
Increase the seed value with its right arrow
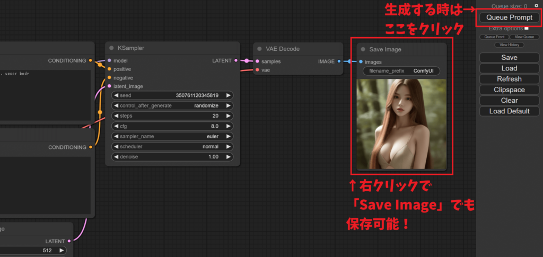tap(229, 95)
